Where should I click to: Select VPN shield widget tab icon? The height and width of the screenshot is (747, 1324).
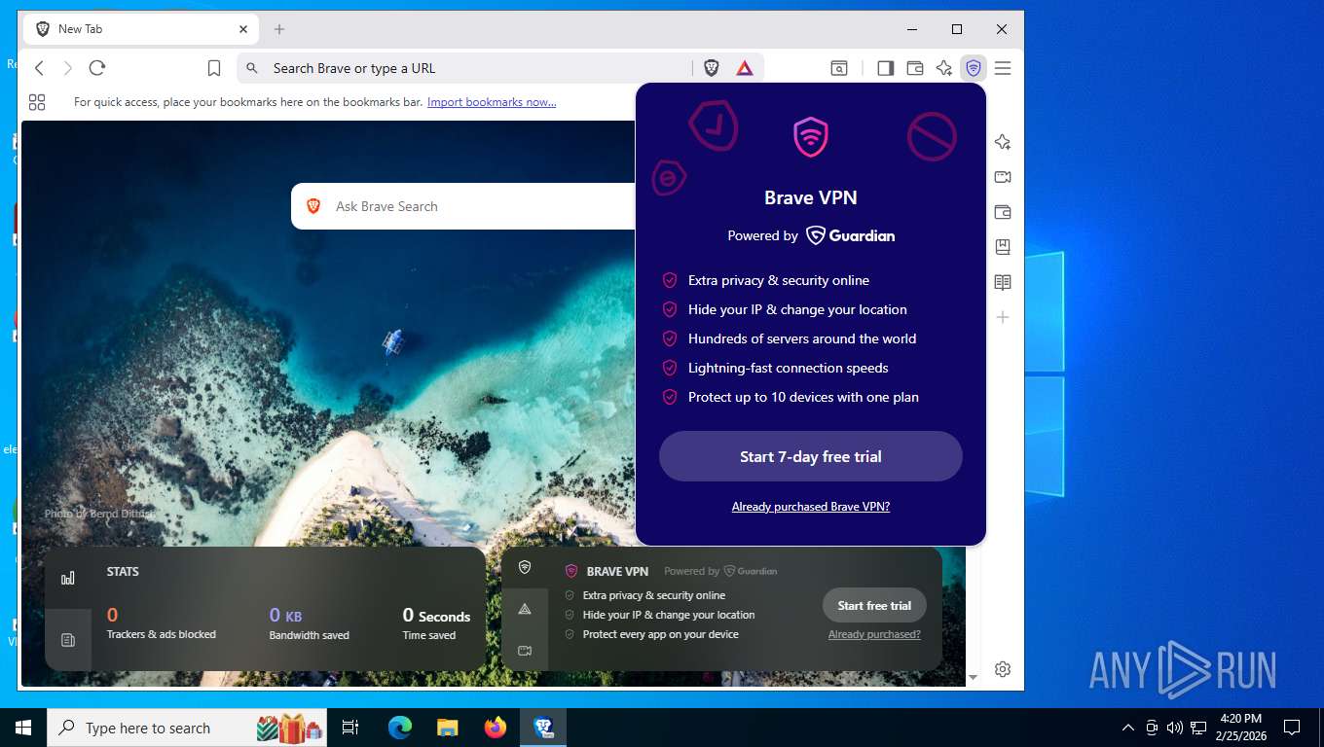(525, 567)
